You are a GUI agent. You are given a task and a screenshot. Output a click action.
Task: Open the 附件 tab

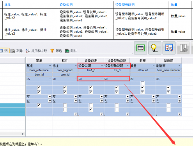coord(71,51)
